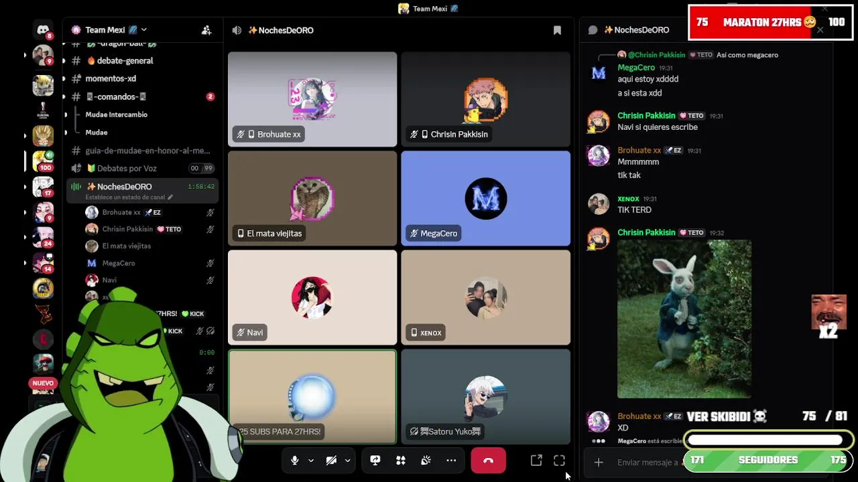Select El mata viejitas in voice member list
The height and width of the screenshot is (482, 858).
coord(149,246)
